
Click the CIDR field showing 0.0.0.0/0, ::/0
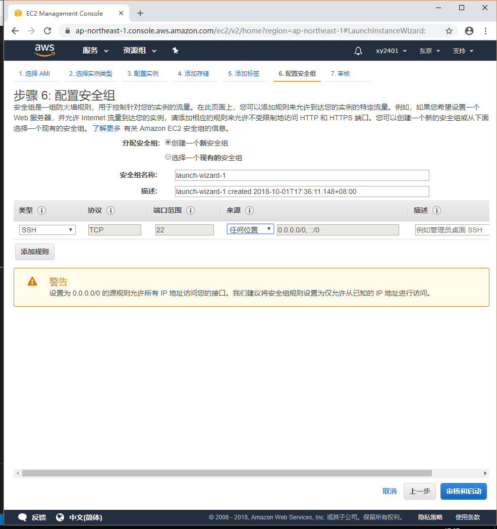tap(338, 230)
